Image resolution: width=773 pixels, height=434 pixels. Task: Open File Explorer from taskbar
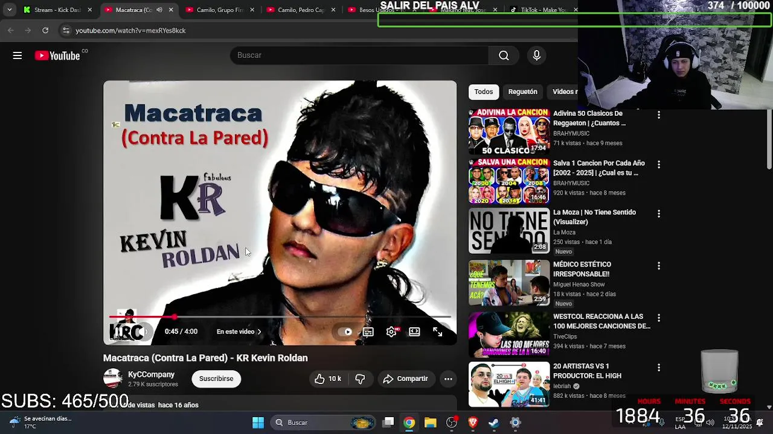pos(431,423)
